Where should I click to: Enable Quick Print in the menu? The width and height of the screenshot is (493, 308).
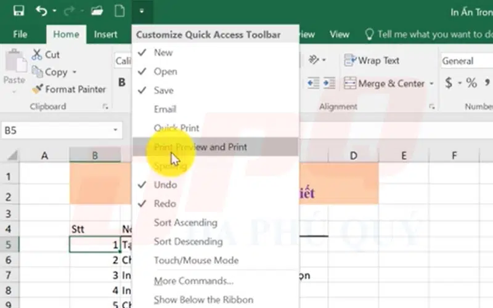click(215, 128)
